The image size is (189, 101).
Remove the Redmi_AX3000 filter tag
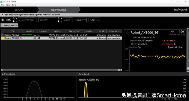(2, 25)
